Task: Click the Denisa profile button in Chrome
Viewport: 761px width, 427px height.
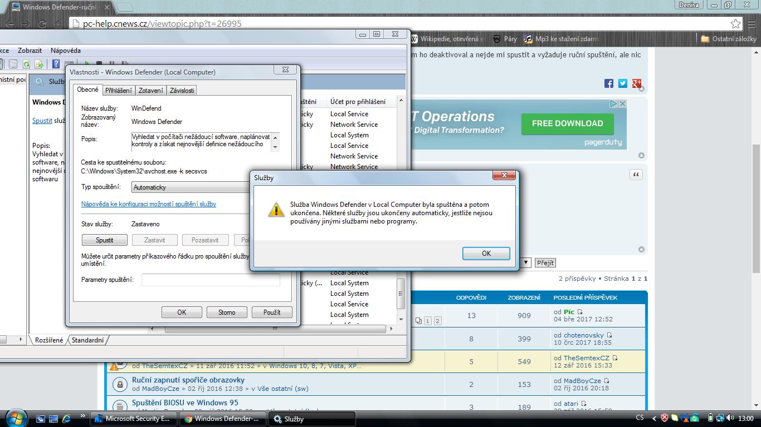Action: [690, 5]
